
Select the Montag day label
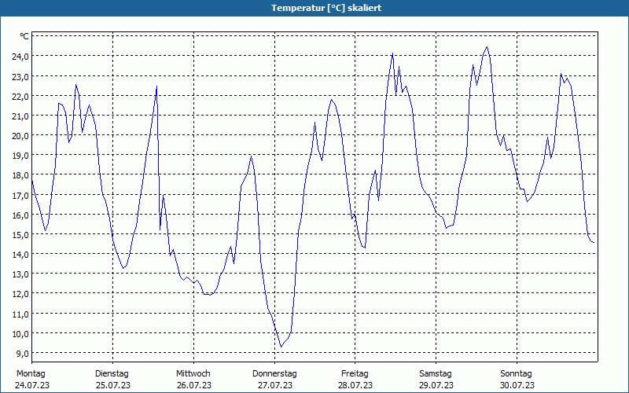(x=31, y=374)
